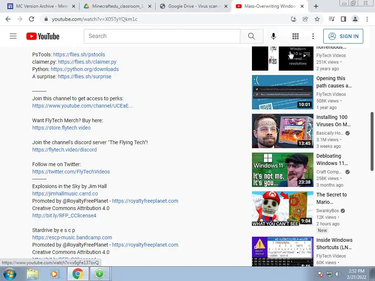Image resolution: width=375 pixels, height=281 pixels.
Task: Click 'Installing 100 Viruses On M...' title
Action: 333,121
